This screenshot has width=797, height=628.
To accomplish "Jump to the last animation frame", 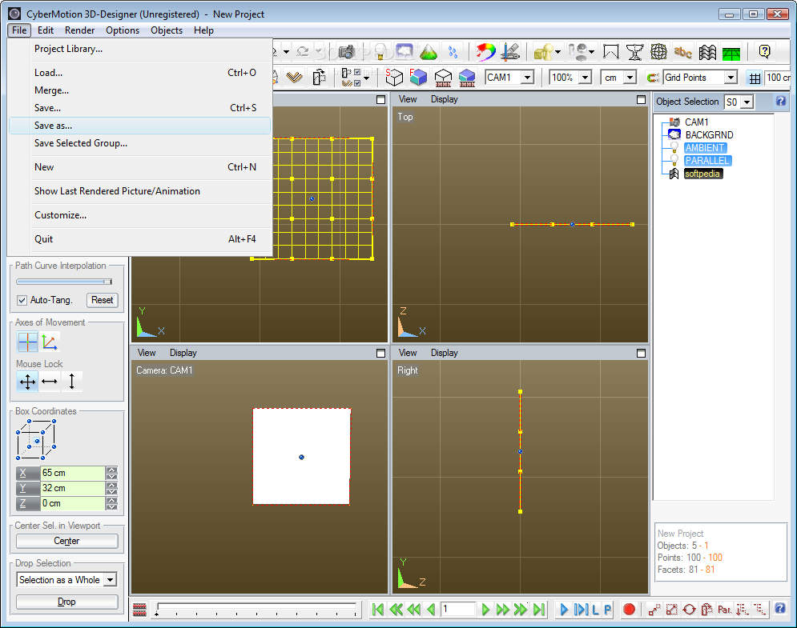I will (539, 609).
